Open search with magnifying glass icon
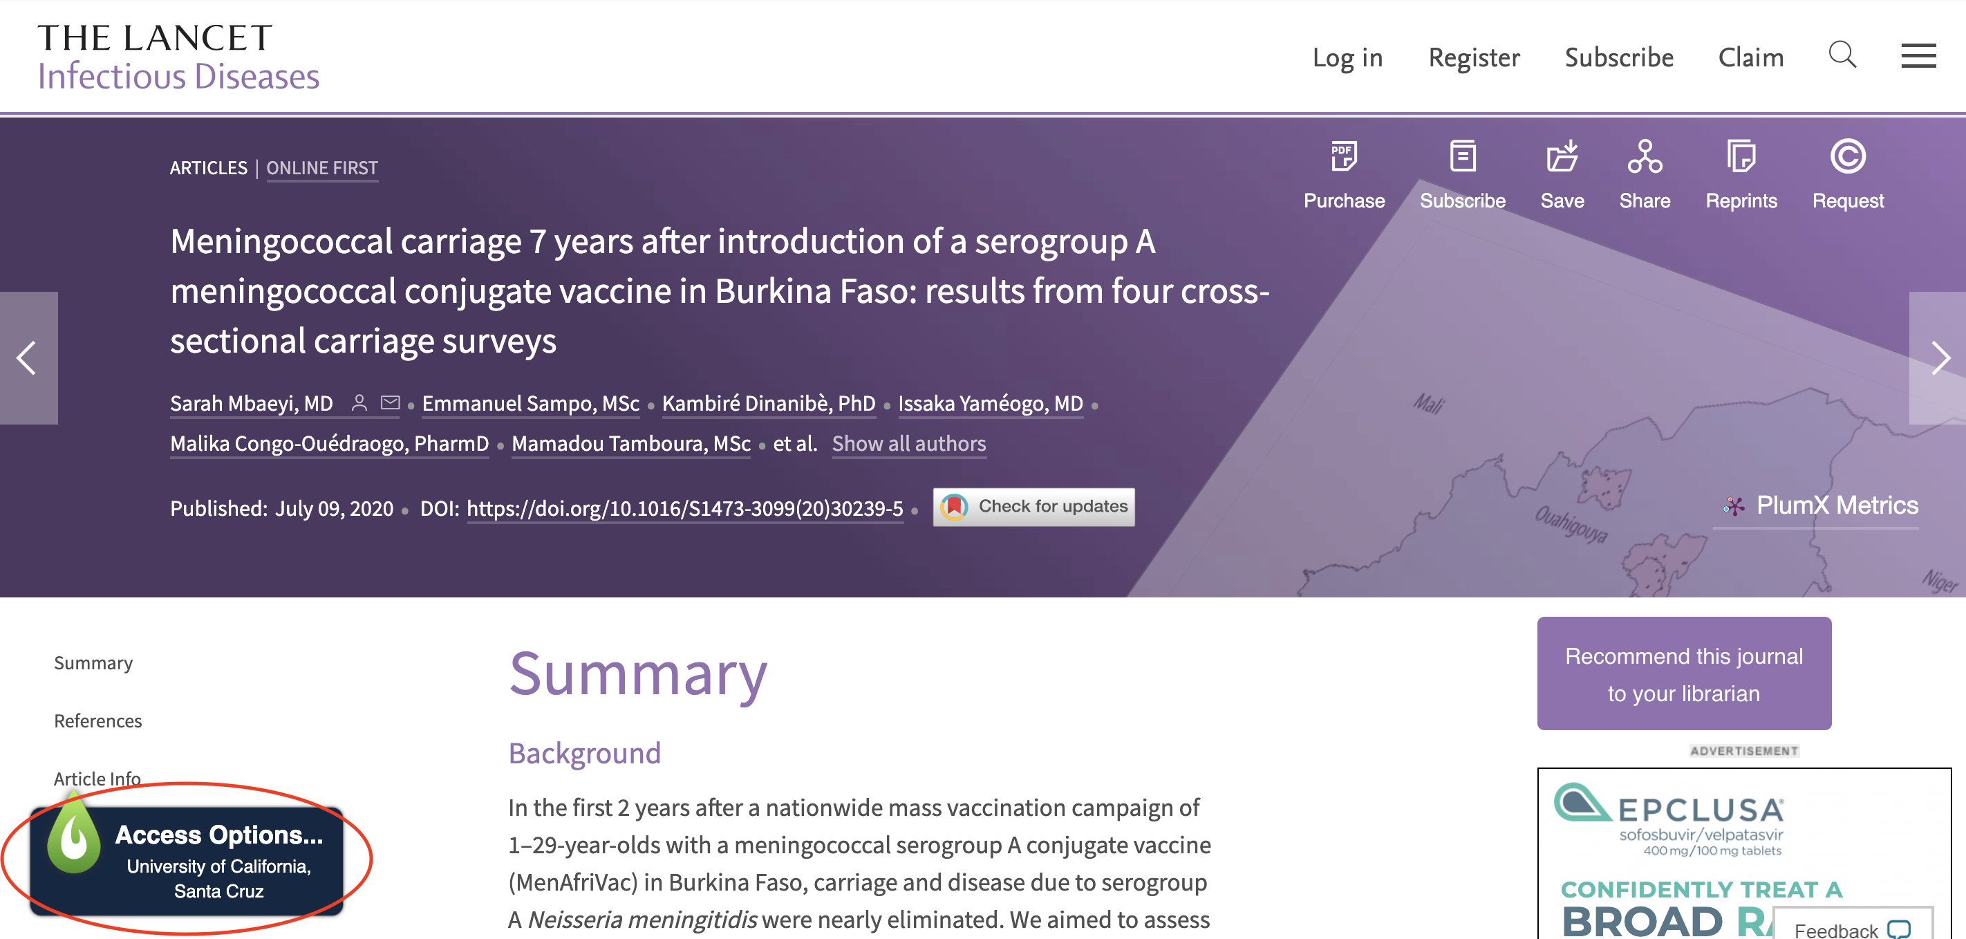This screenshot has width=1966, height=939. point(1842,55)
